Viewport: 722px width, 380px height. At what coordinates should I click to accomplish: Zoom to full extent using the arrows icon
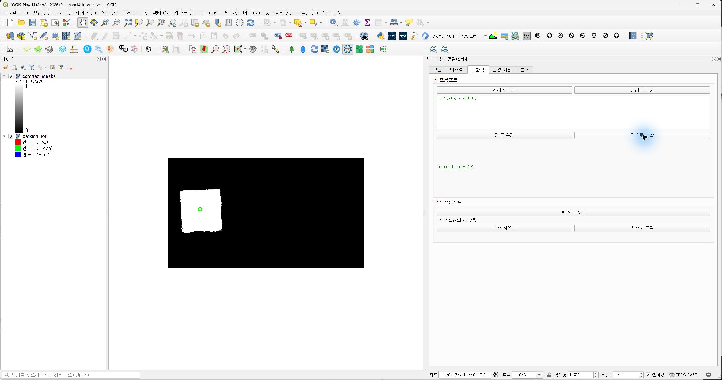(128, 23)
